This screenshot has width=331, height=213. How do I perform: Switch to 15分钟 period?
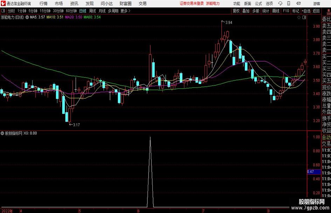(x=45, y=11)
